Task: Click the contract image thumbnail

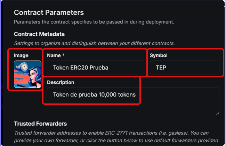Action: [x=27, y=74]
